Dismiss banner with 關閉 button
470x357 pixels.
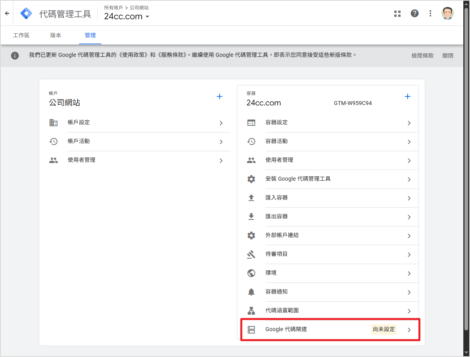tap(448, 55)
